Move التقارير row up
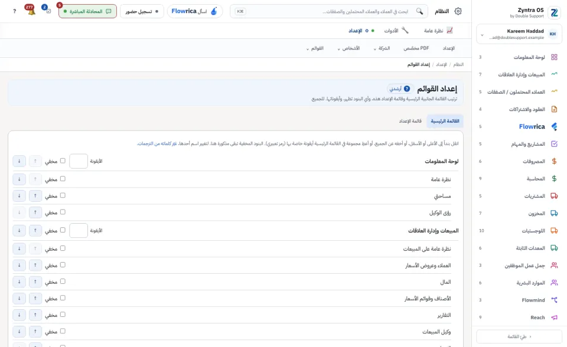The width and height of the screenshot is (567, 347). [35, 315]
